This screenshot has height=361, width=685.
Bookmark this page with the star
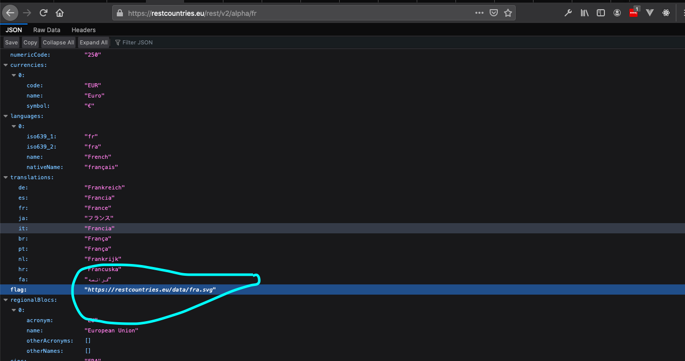508,13
